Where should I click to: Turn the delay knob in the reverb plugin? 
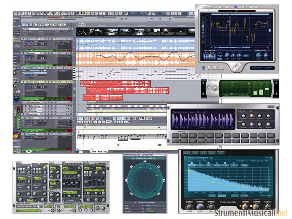pos(211,207)
